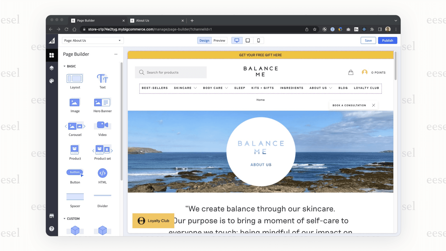Image resolution: width=446 pixels, height=251 pixels.
Task: Select the Video widget icon
Action: pos(102,125)
